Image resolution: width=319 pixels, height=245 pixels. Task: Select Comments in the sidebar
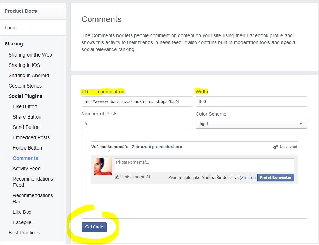click(25, 158)
